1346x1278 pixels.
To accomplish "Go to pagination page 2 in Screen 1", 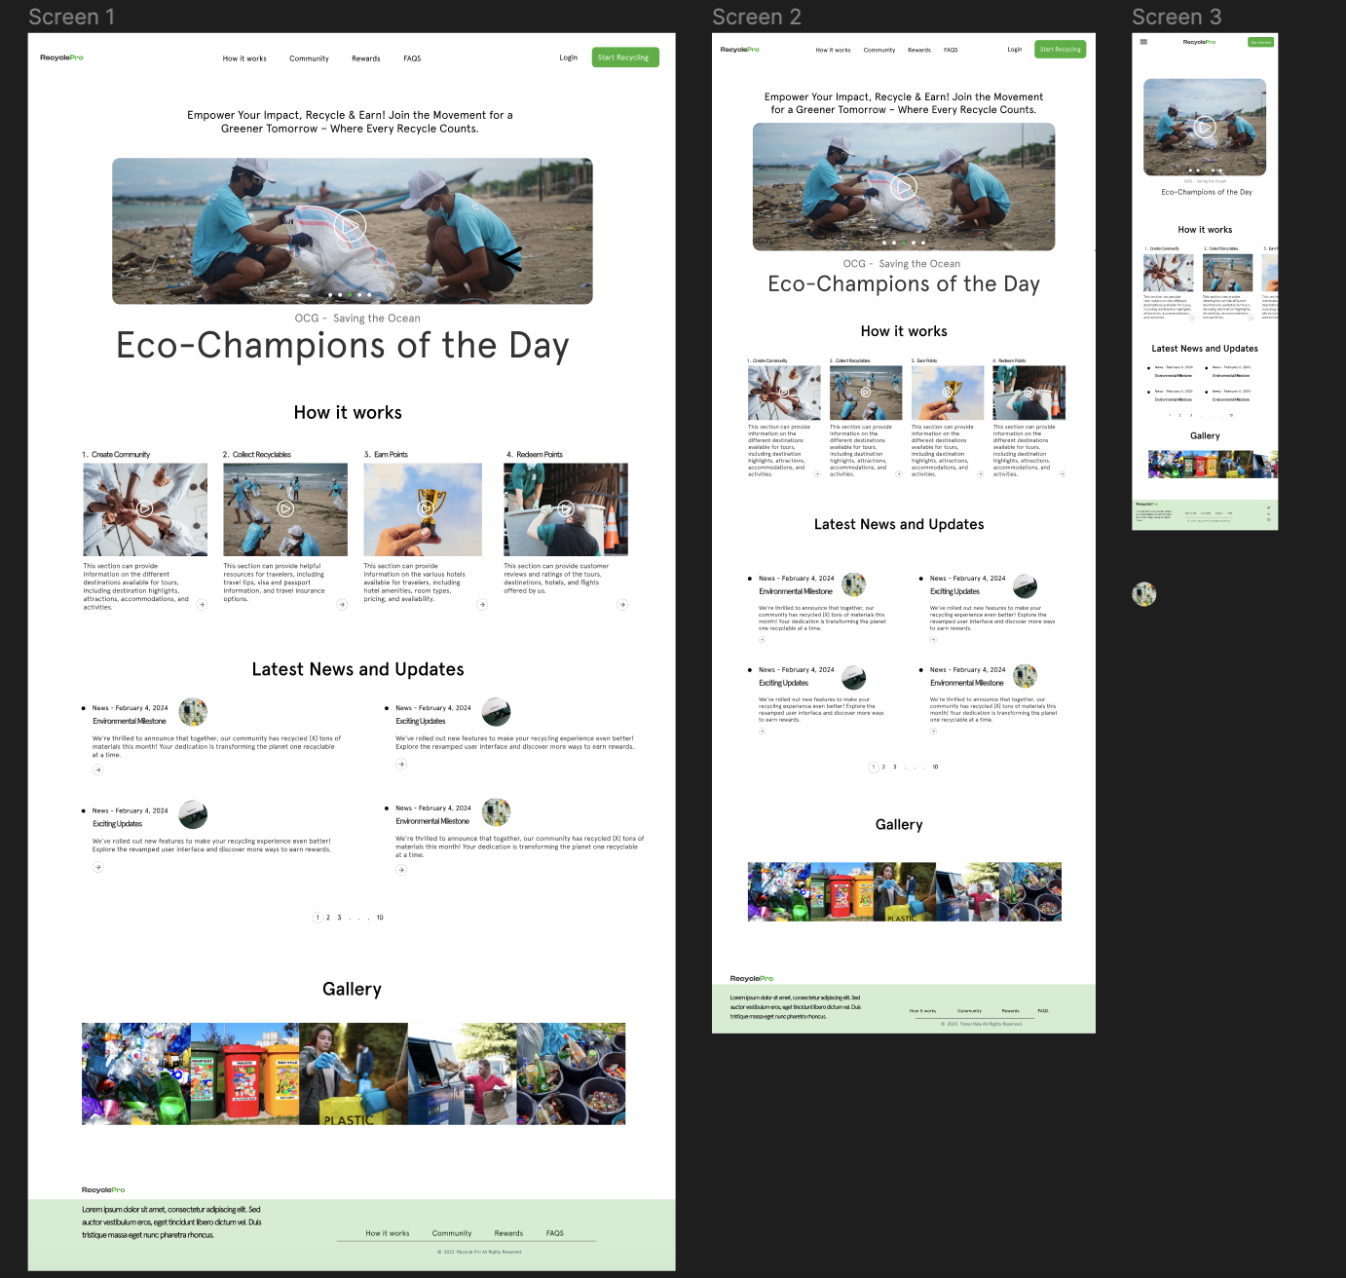I will coord(328,918).
